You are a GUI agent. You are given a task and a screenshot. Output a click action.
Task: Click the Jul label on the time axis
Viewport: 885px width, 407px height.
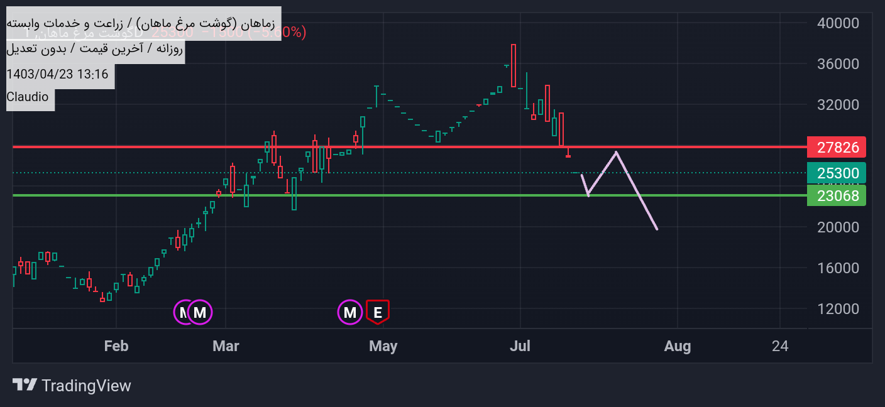click(520, 346)
